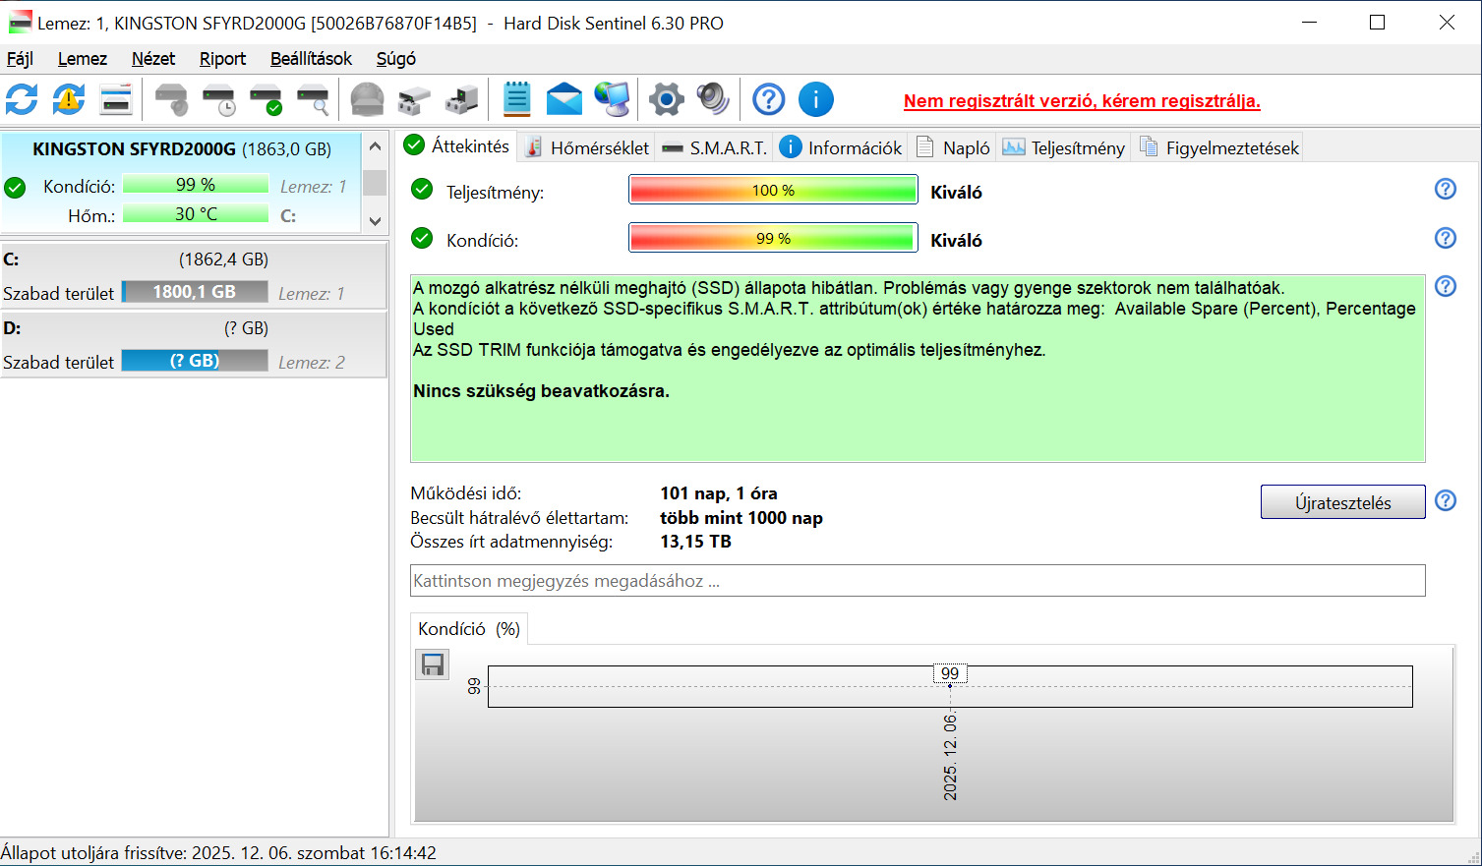Select the KINGSTON SFYRD2000G disk entry

[181, 183]
